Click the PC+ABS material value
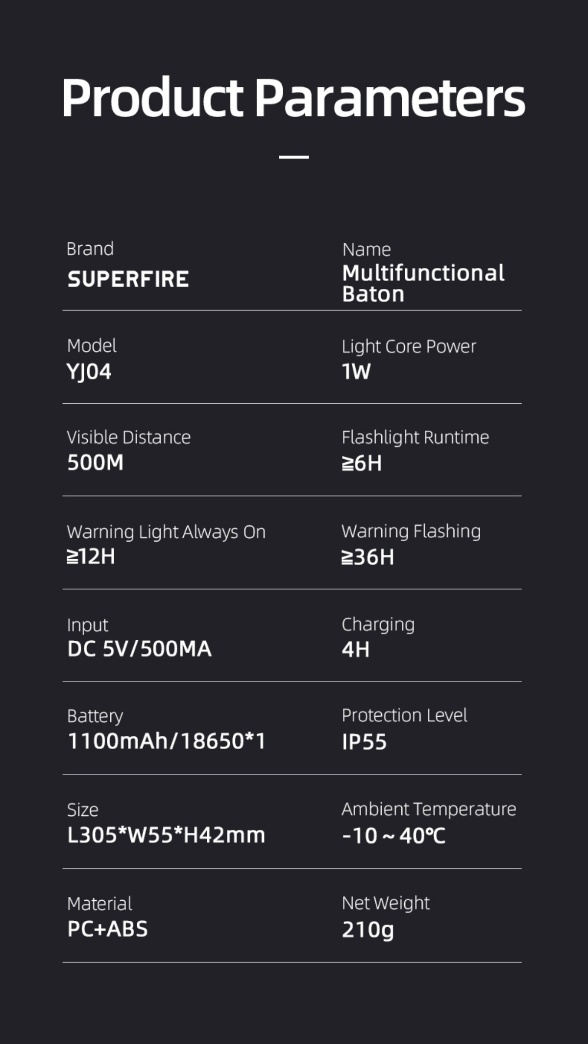Viewport: 588px width, 1044px height. tap(108, 929)
